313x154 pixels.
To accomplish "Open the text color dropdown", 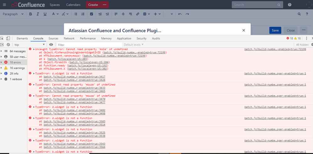I will pyautogui.click(x=55, y=14).
